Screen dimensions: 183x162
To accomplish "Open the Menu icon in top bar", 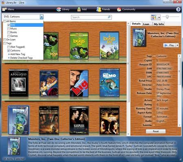I will coord(4,9).
